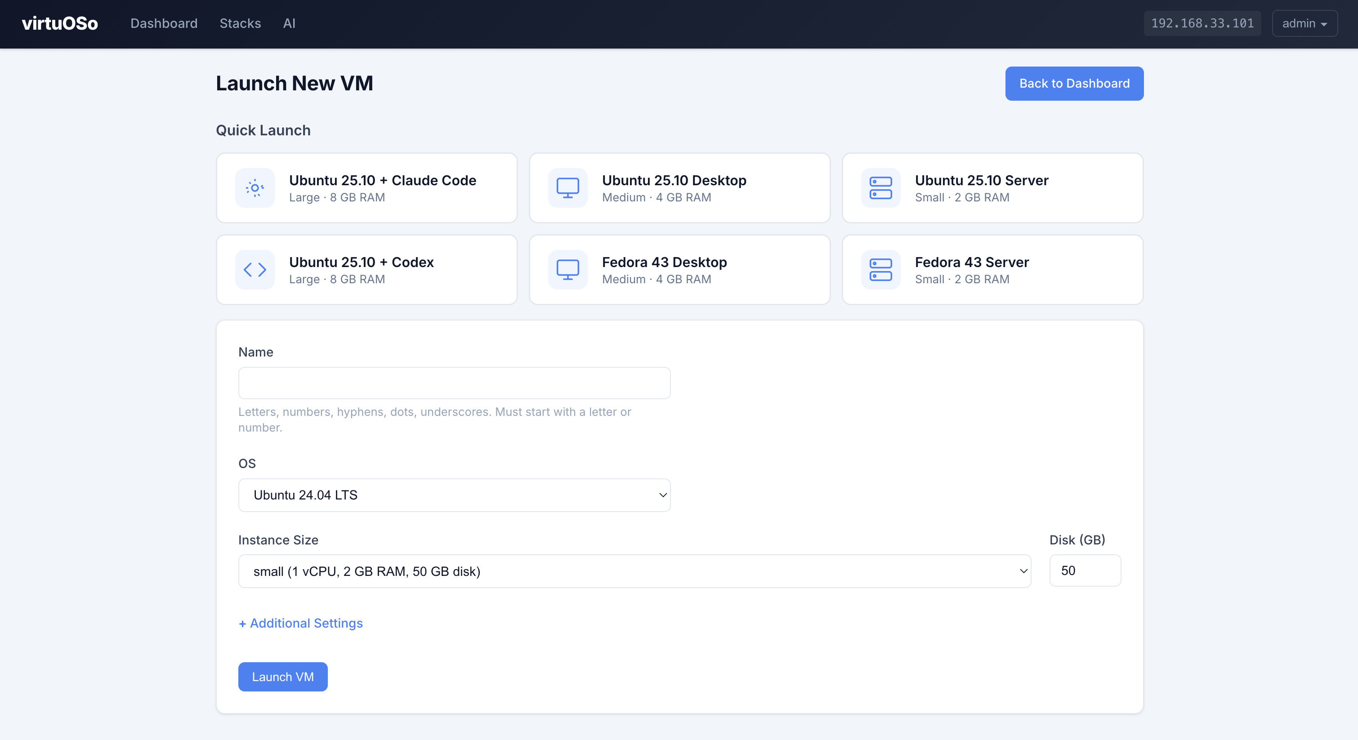
Task: Click the code brackets icon for Codex
Action: coord(255,269)
